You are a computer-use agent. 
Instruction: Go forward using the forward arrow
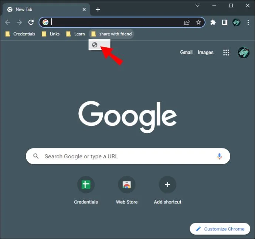click(19, 22)
